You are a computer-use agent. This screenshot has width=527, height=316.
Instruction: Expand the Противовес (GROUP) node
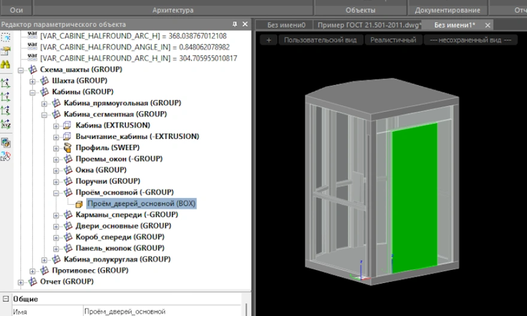click(33, 271)
